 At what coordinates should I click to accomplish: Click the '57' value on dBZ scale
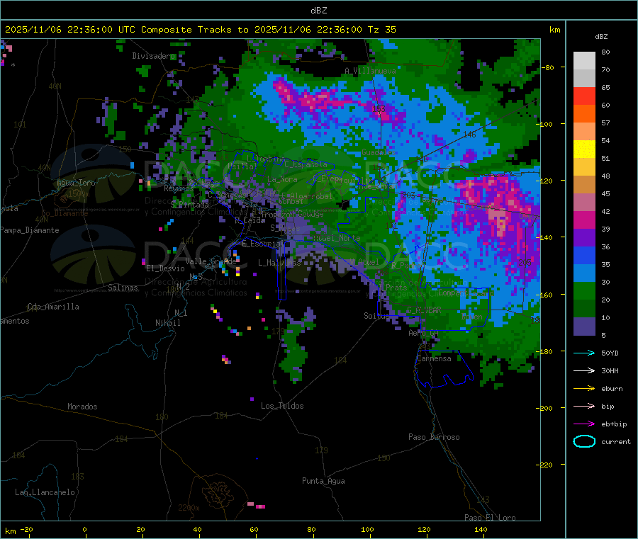coord(605,123)
